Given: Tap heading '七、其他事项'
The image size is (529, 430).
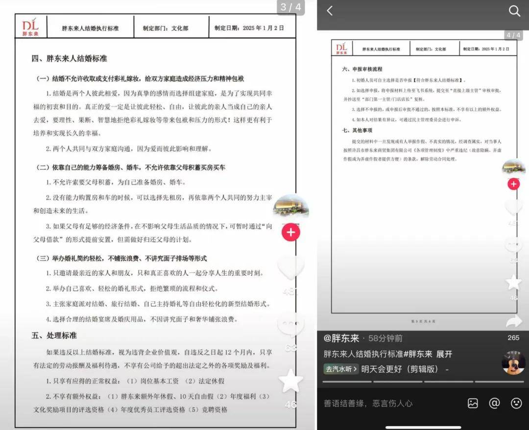Looking at the screenshot, I should click(357, 130).
